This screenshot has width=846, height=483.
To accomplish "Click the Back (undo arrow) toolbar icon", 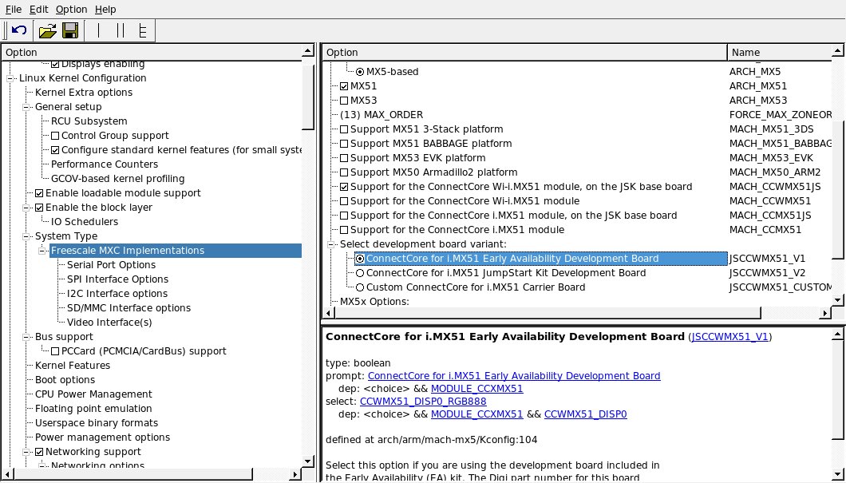I will click(19, 30).
